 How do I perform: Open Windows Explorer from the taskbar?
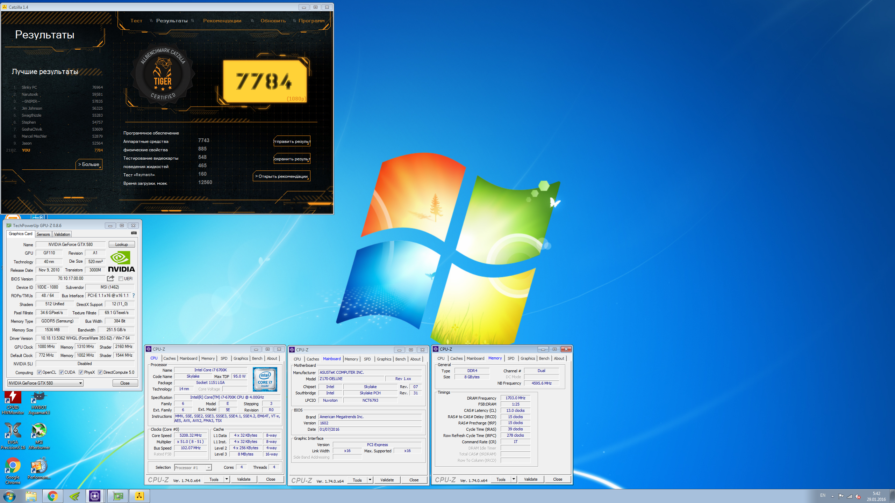(x=31, y=496)
